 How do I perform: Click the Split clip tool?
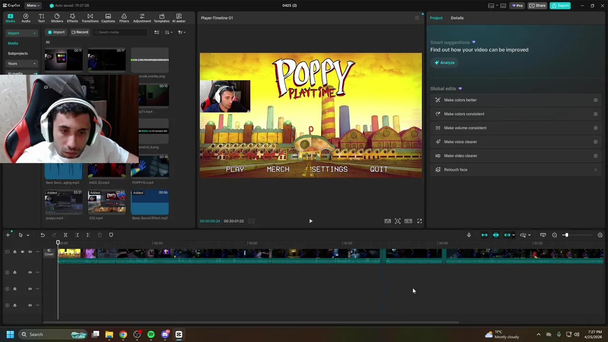[x=66, y=235]
